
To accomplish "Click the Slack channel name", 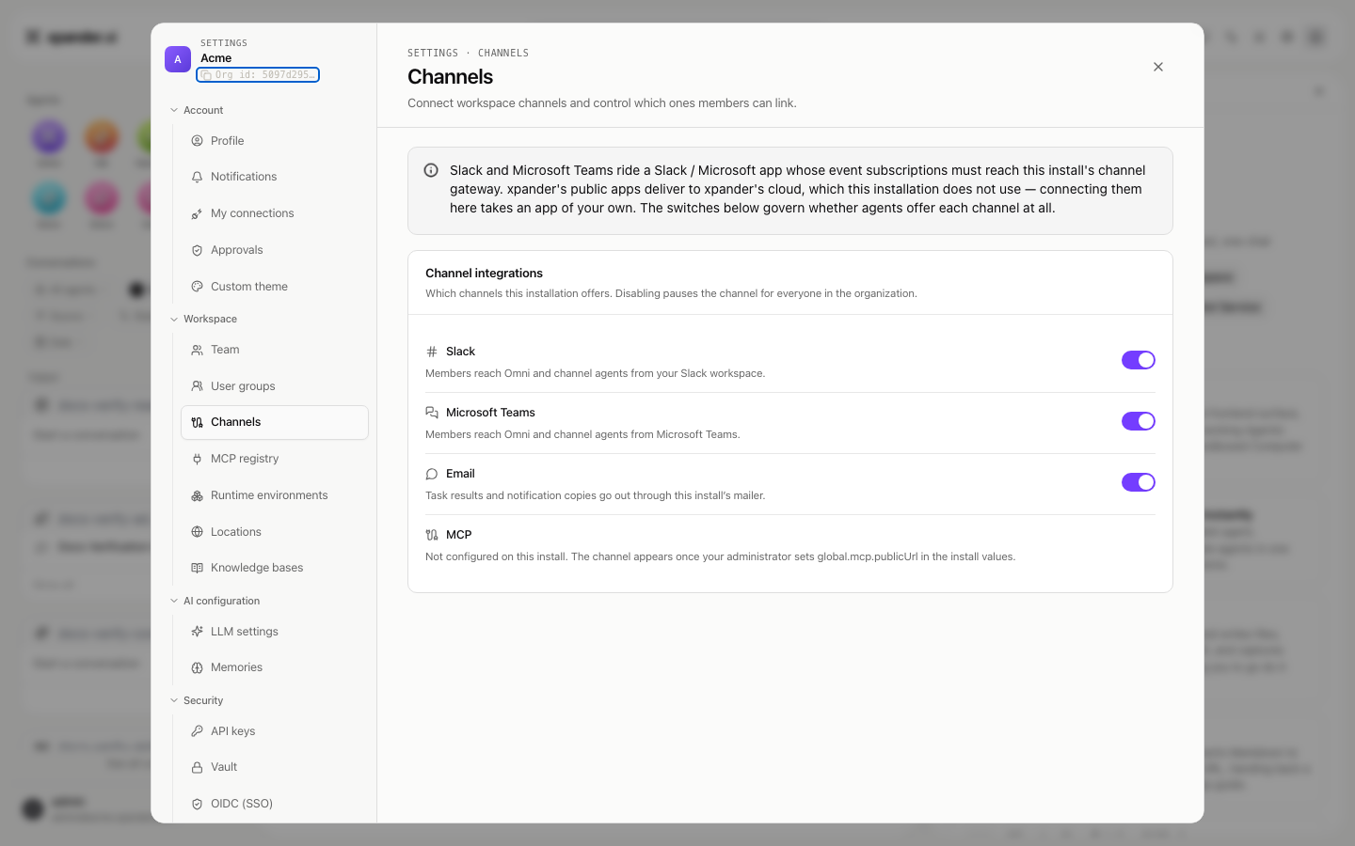I will [460, 352].
